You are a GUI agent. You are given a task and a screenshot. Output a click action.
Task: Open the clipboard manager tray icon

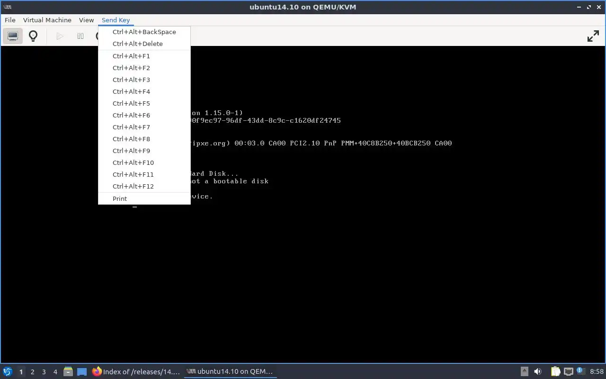click(x=555, y=372)
